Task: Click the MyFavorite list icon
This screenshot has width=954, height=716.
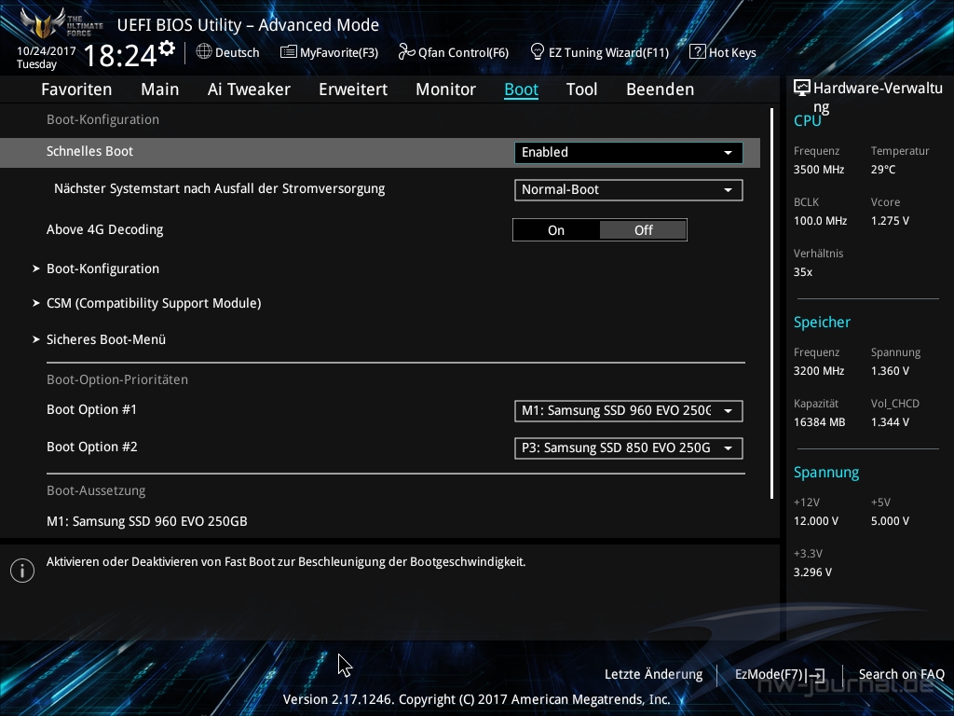Action: pos(289,52)
